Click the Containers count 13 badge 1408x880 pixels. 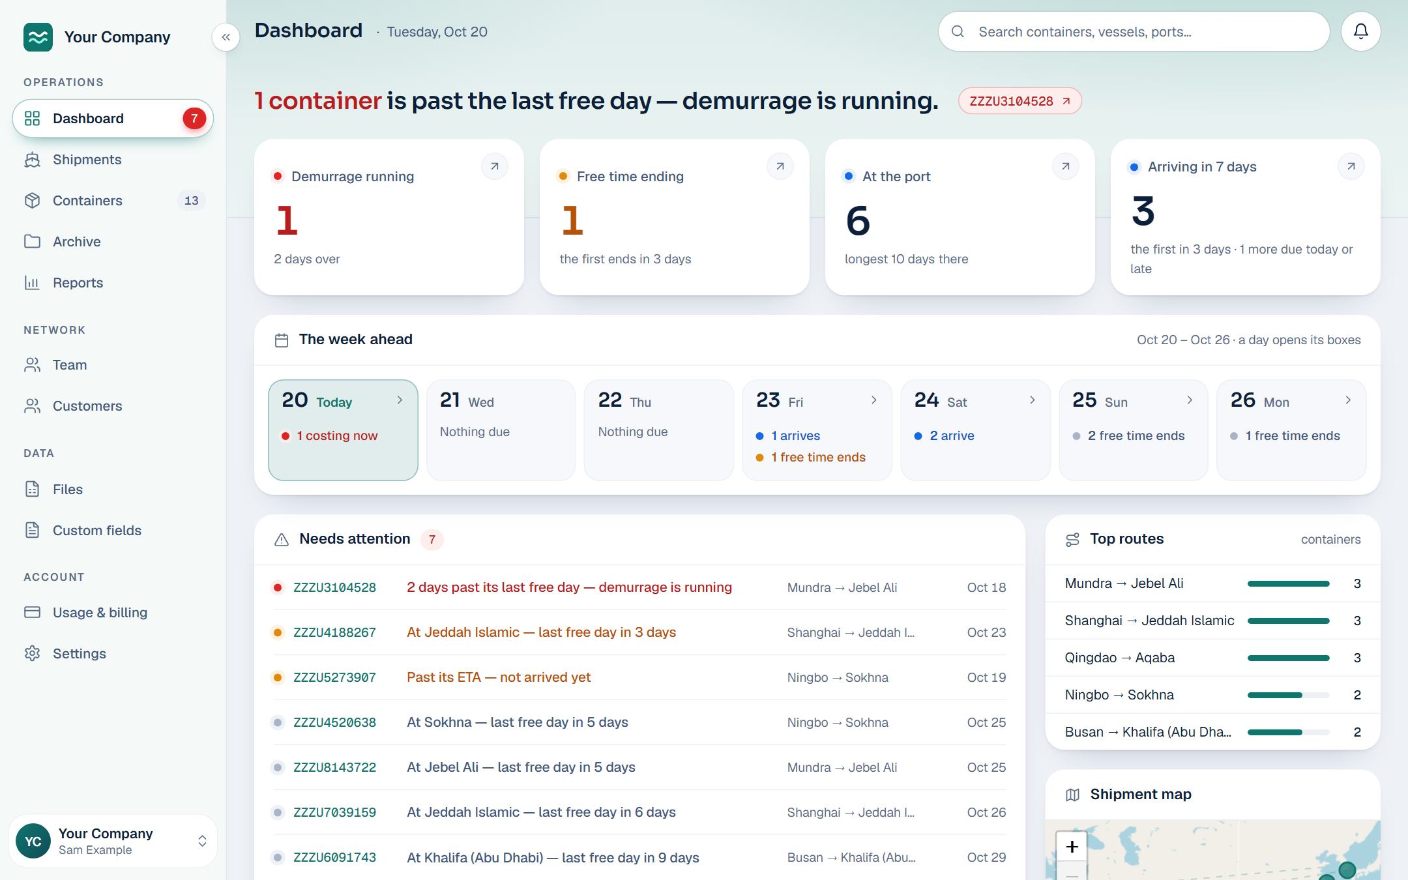coord(191,201)
